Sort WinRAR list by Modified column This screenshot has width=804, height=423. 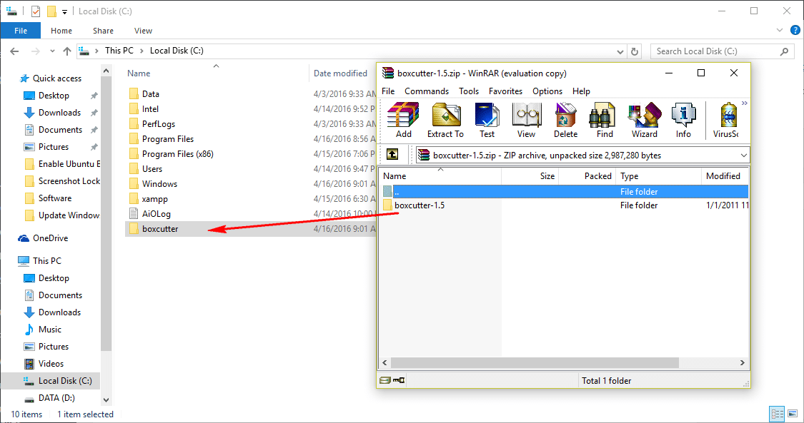click(725, 176)
